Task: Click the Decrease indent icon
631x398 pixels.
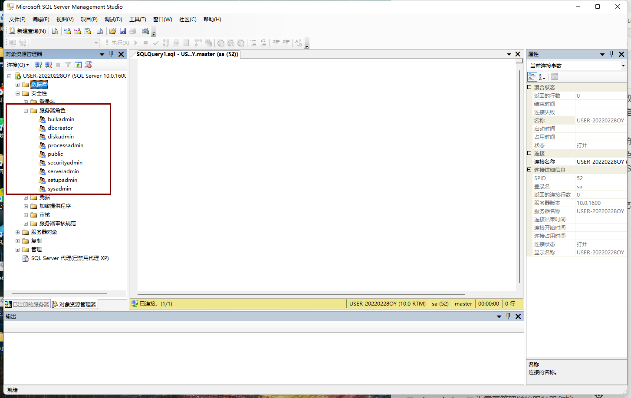Action: 276,43
